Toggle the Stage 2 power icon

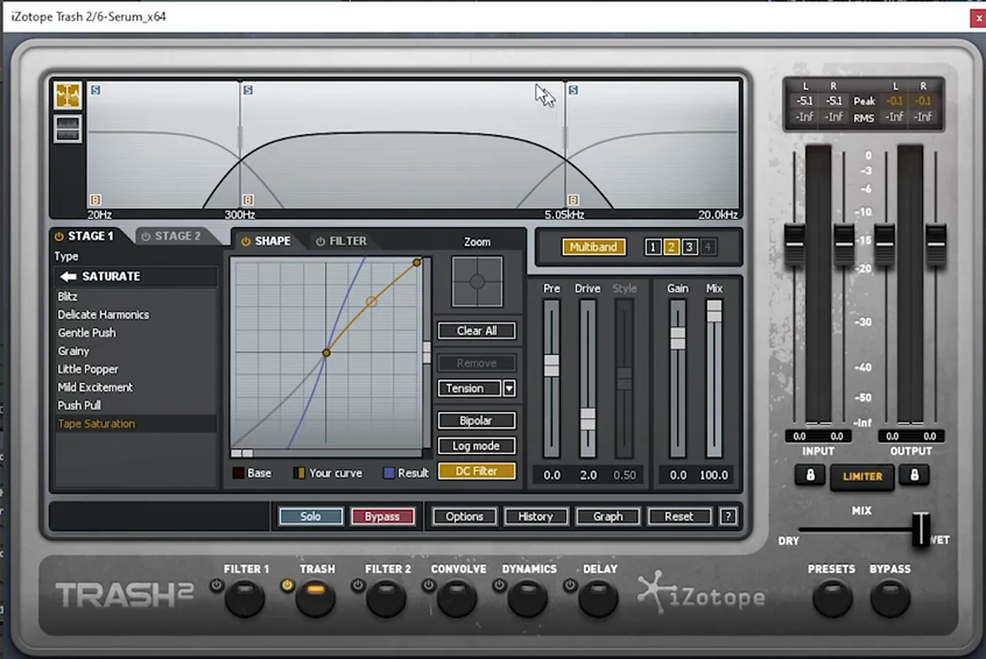tap(145, 236)
